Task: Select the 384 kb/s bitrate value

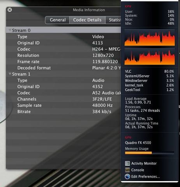Action: pyautogui.click(x=102, y=111)
